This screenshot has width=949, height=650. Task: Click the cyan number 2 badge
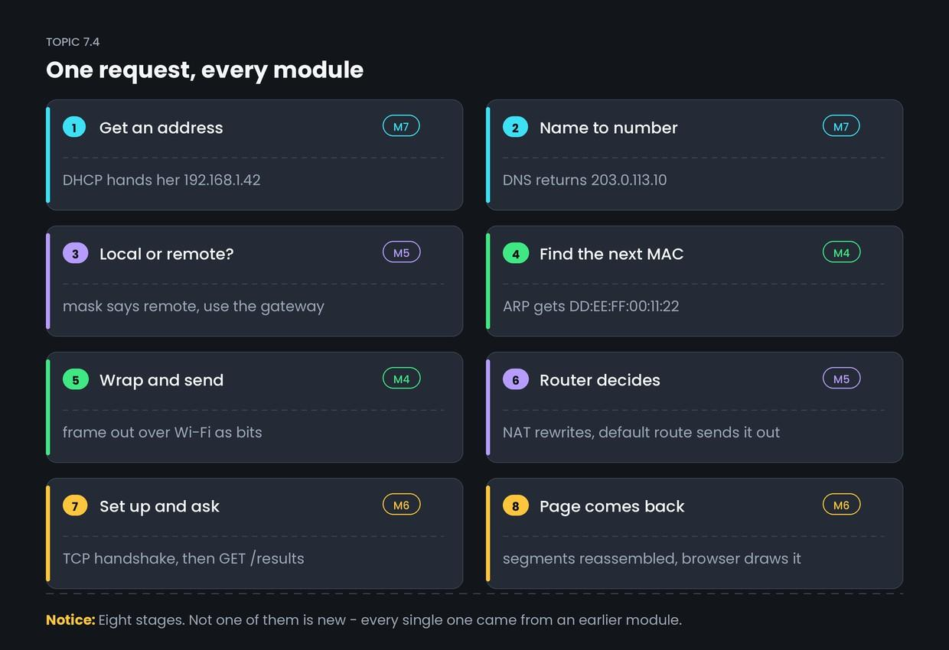(515, 127)
